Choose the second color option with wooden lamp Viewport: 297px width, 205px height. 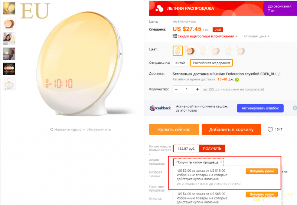pyautogui.click(x=190, y=51)
